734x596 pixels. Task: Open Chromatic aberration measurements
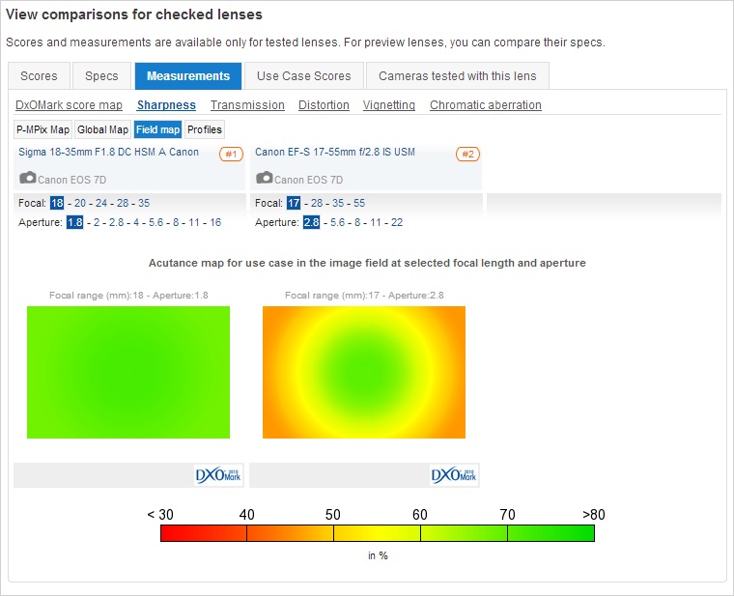pos(486,105)
